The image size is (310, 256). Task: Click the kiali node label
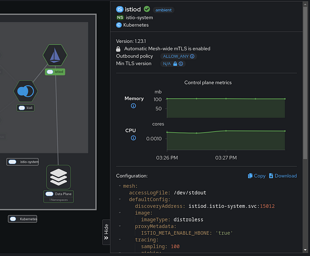pyautogui.click(x=26, y=108)
